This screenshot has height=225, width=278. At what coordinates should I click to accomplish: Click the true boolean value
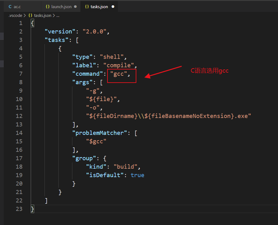click(138, 175)
